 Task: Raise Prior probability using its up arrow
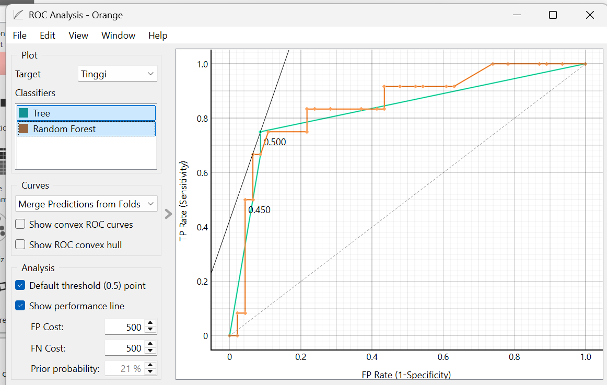point(150,365)
